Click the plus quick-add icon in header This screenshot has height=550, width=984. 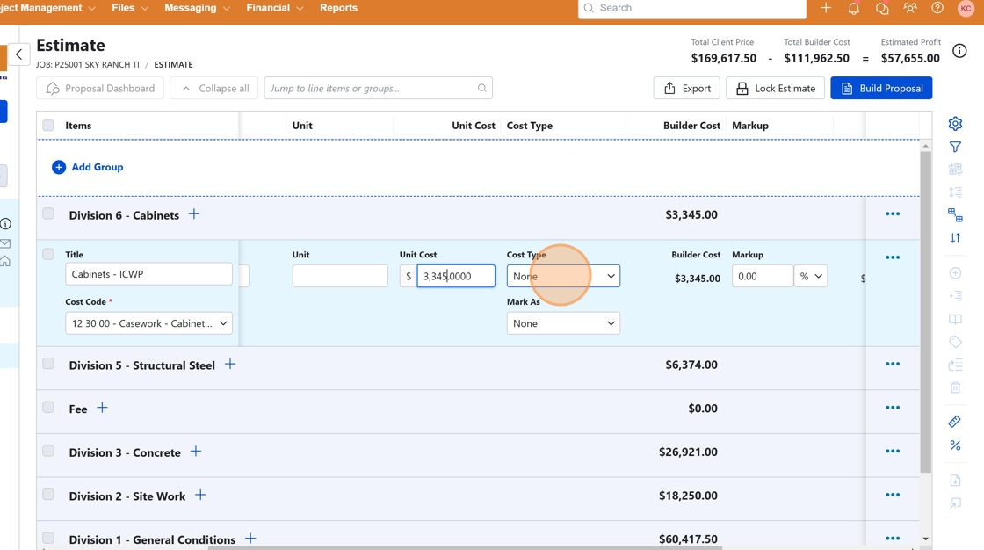(826, 8)
